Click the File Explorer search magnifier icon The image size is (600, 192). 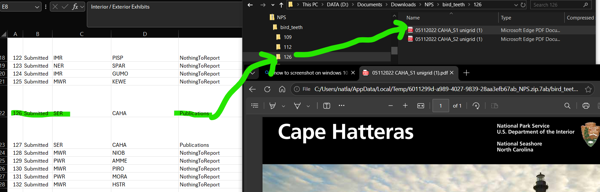[585, 5]
